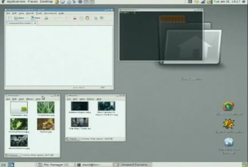The height and width of the screenshot is (167, 248).
Task: Select the browser globe desktop icon with orange ring
Action: pos(229,106)
